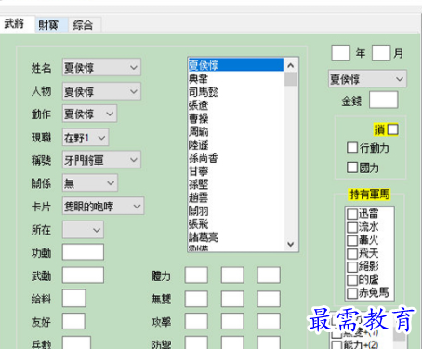The image size is (422, 349).
Task: Choose 陸遜 from the list
Action: point(236,145)
